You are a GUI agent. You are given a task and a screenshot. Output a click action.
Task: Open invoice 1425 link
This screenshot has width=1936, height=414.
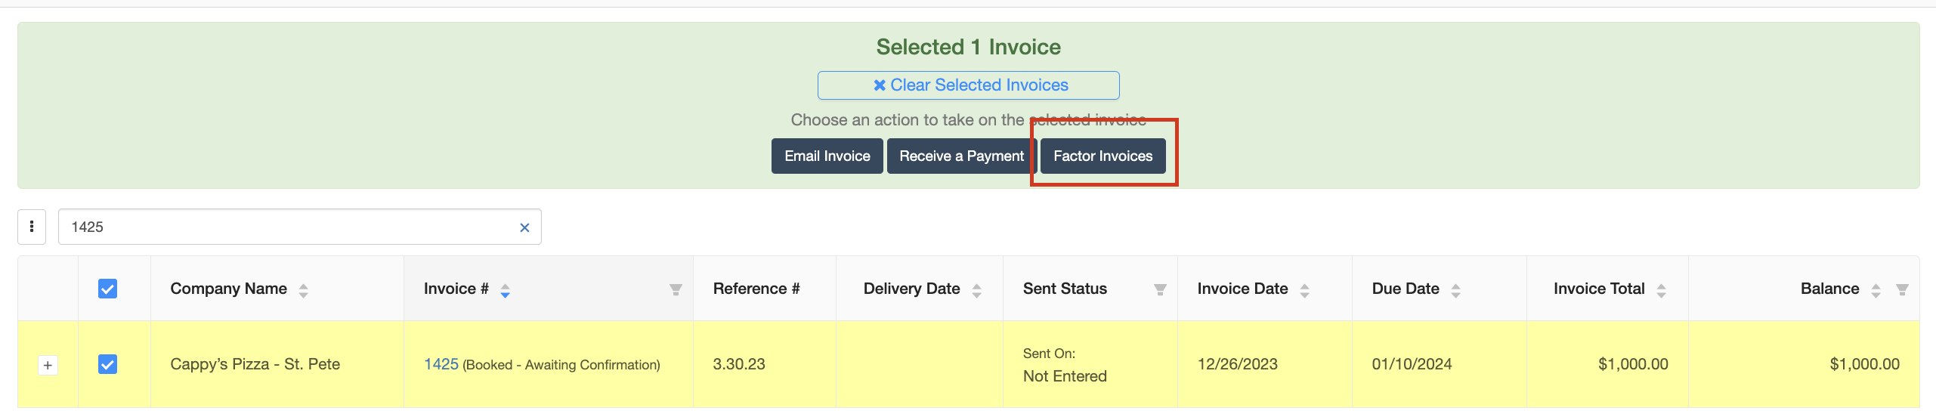point(441,364)
